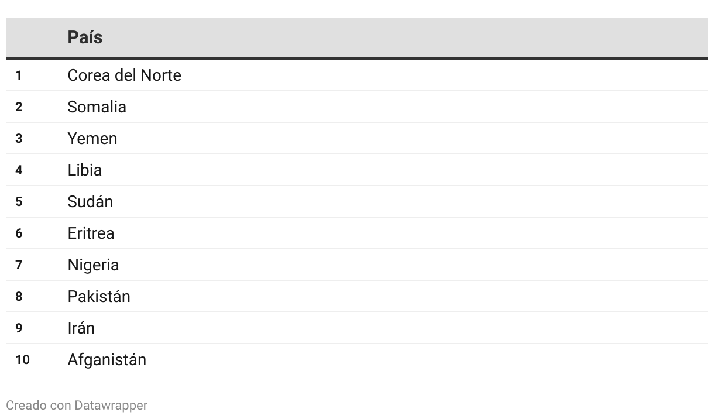Click rank number 7
714x419 pixels.
(19, 265)
